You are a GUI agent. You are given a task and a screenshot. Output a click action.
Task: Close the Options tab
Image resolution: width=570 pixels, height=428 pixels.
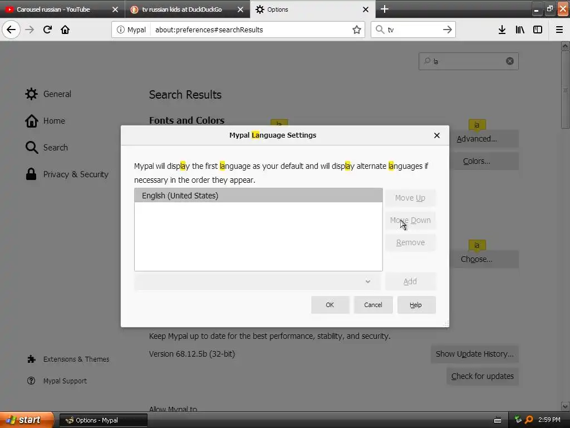pos(366,9)
